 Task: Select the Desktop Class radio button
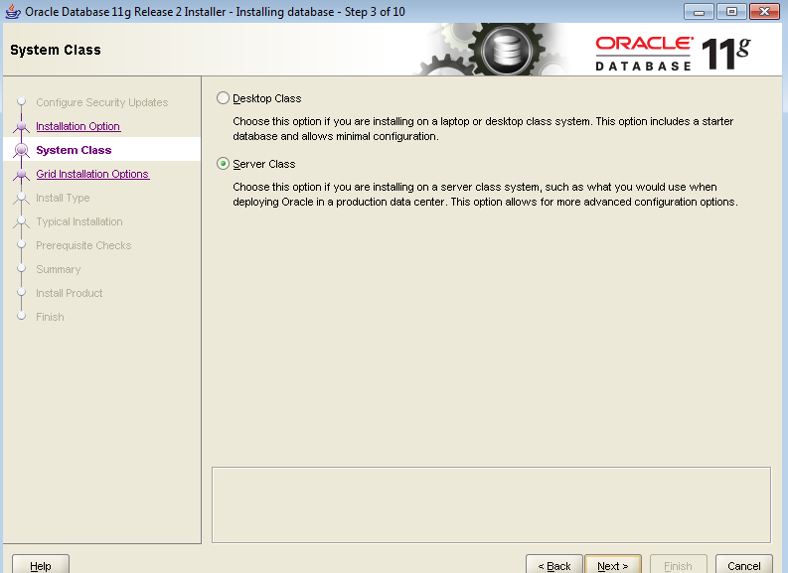[x=224, y=98]
